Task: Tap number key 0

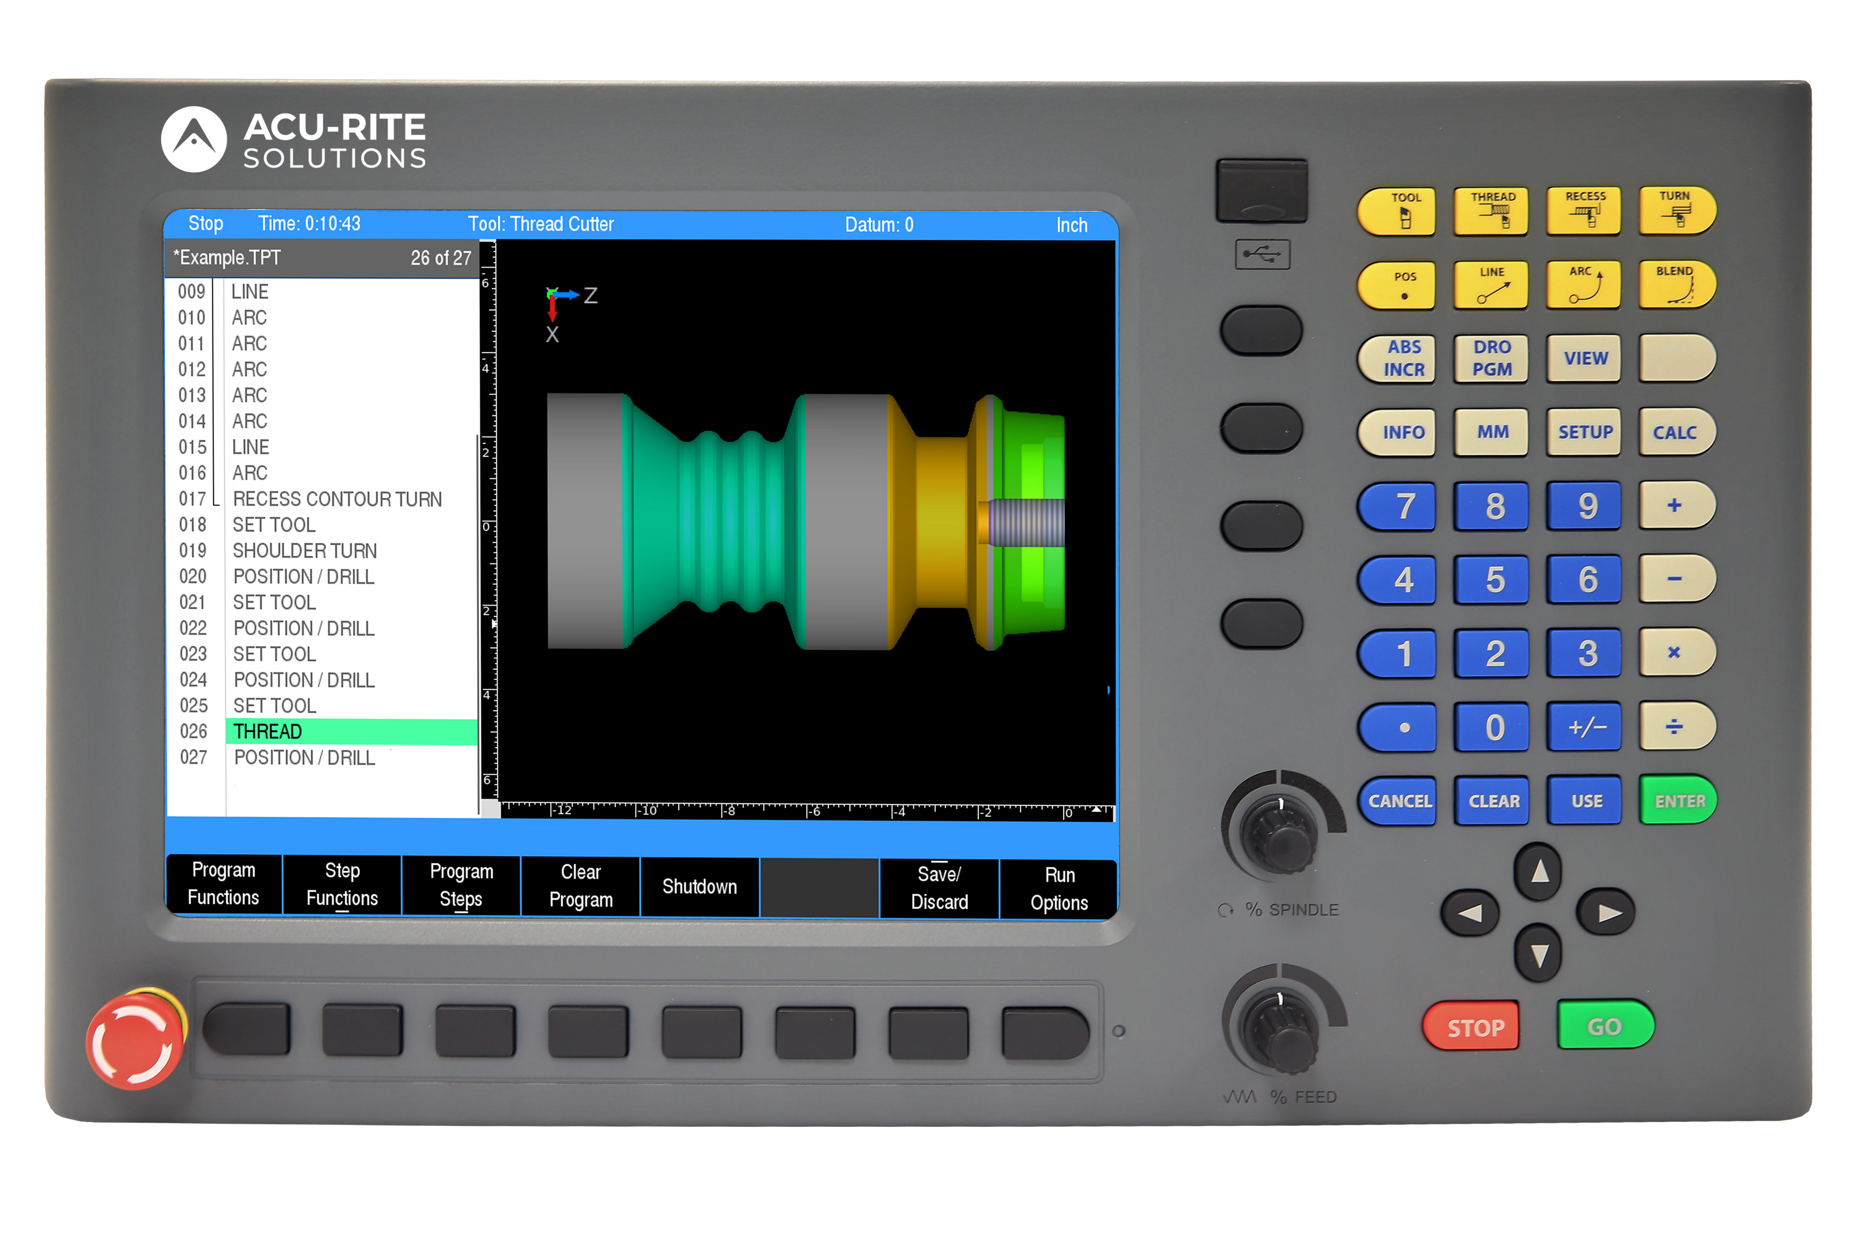Action: click(1491, 727)
